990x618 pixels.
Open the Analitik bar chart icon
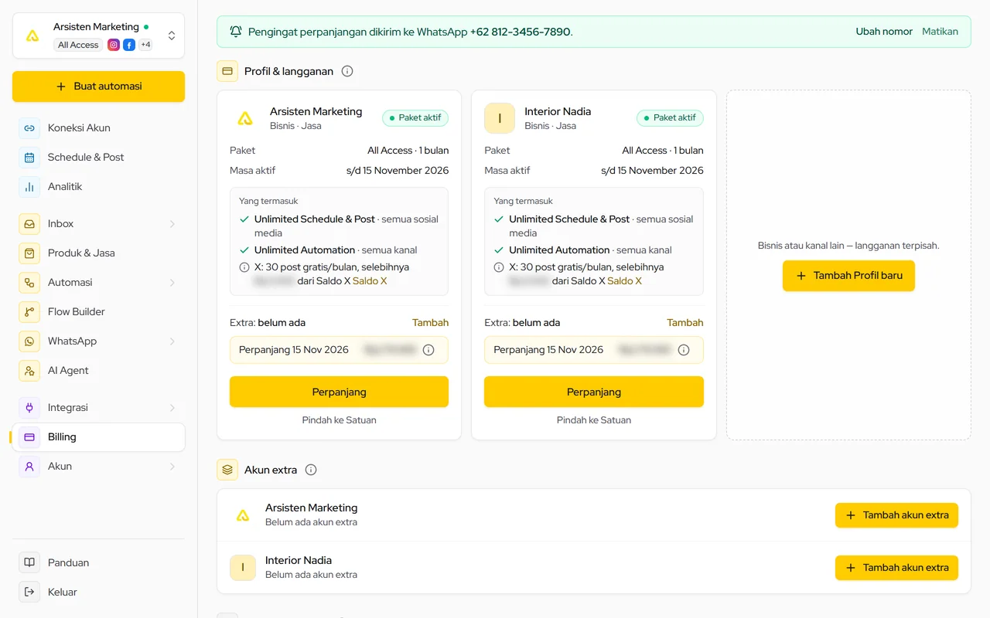tap(29, 187)
